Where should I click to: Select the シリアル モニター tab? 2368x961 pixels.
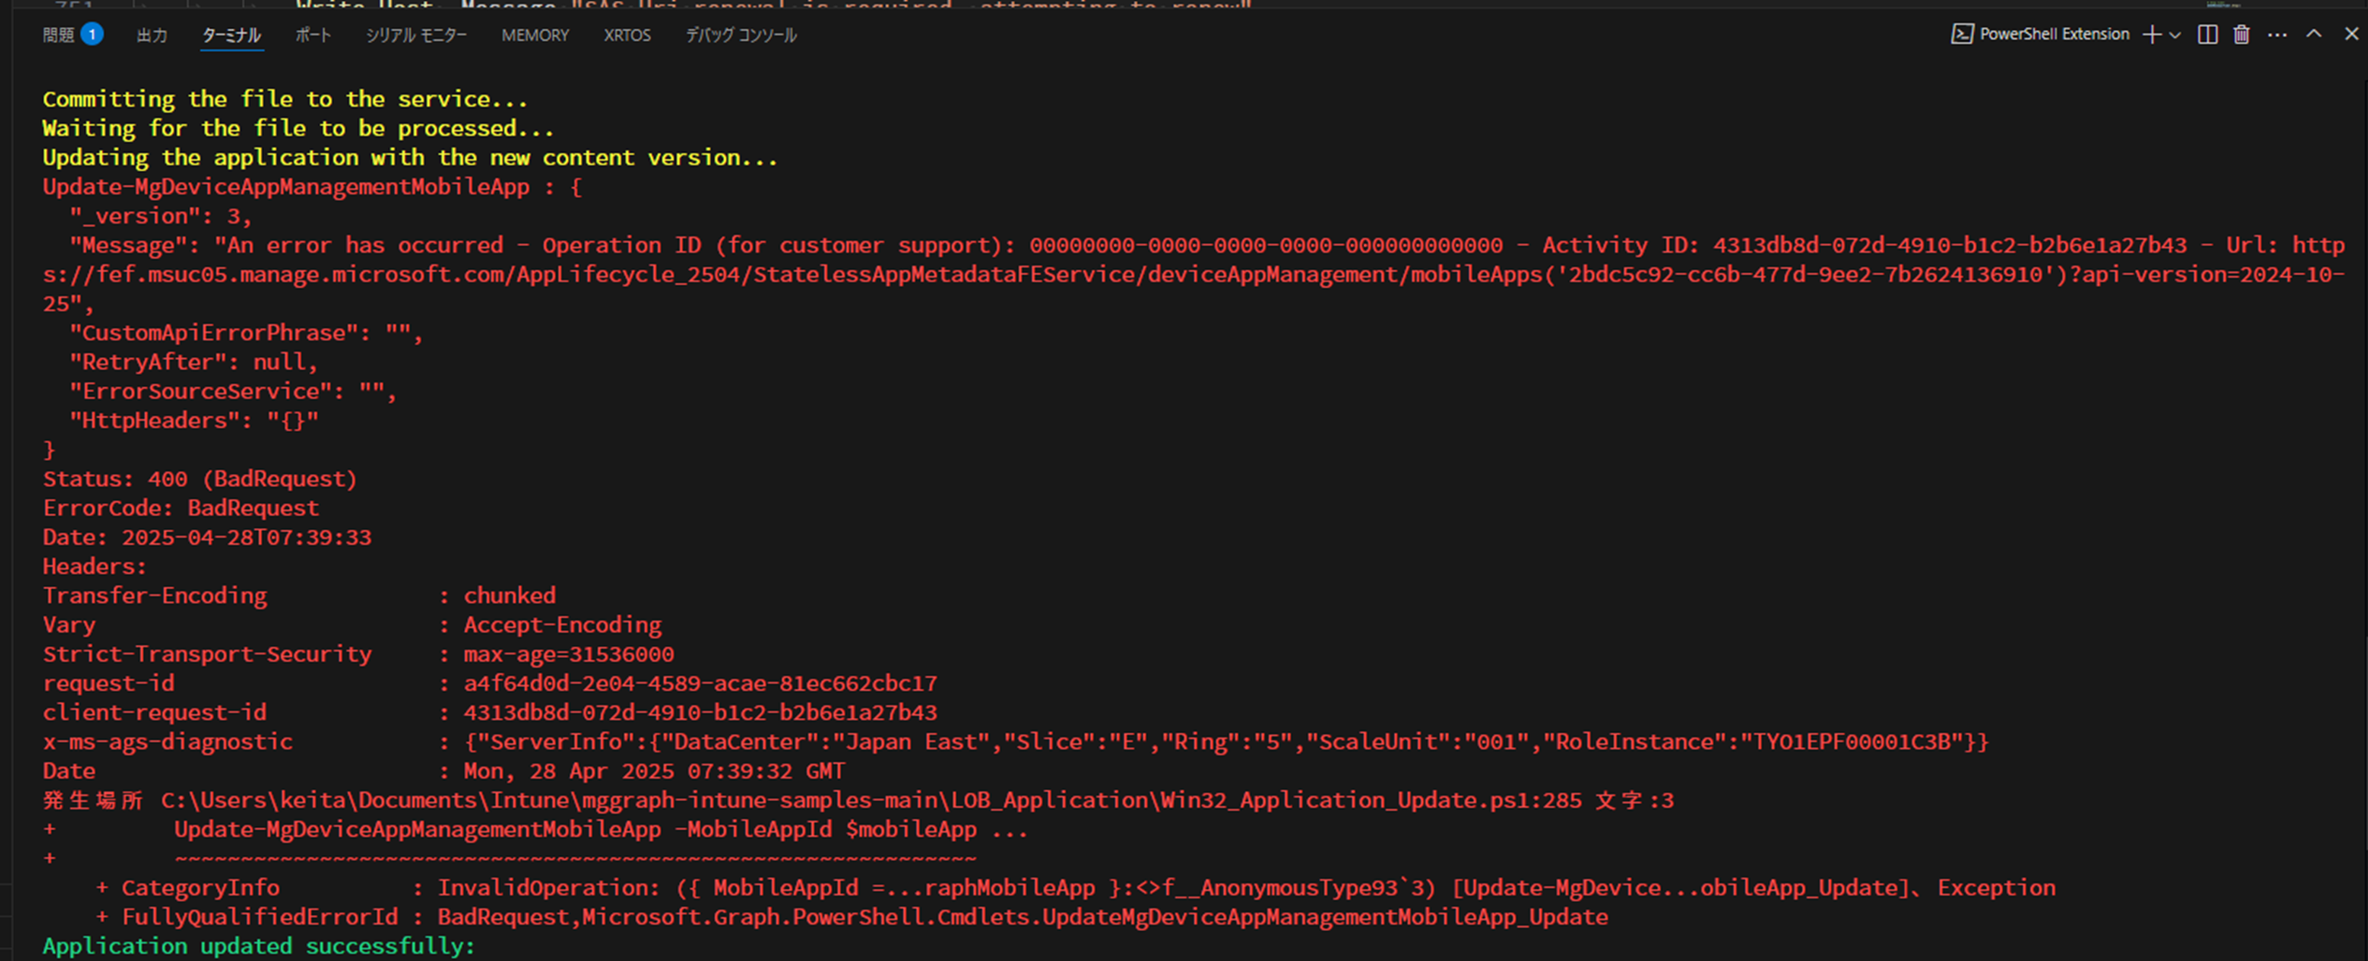click(416, 35)
